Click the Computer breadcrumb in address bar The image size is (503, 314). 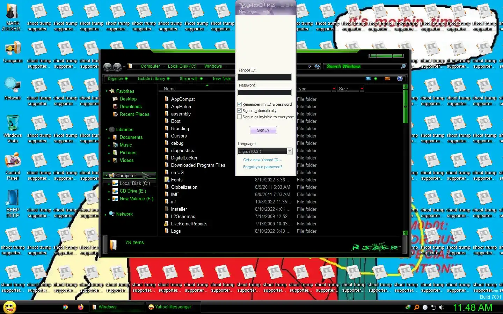click(x=150, y=66)
